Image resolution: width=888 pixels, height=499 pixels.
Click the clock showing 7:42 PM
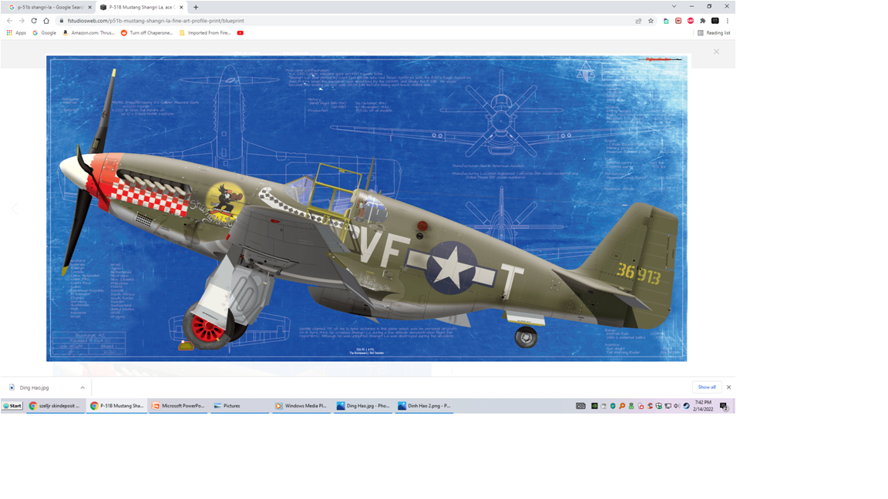pos(703,406)
